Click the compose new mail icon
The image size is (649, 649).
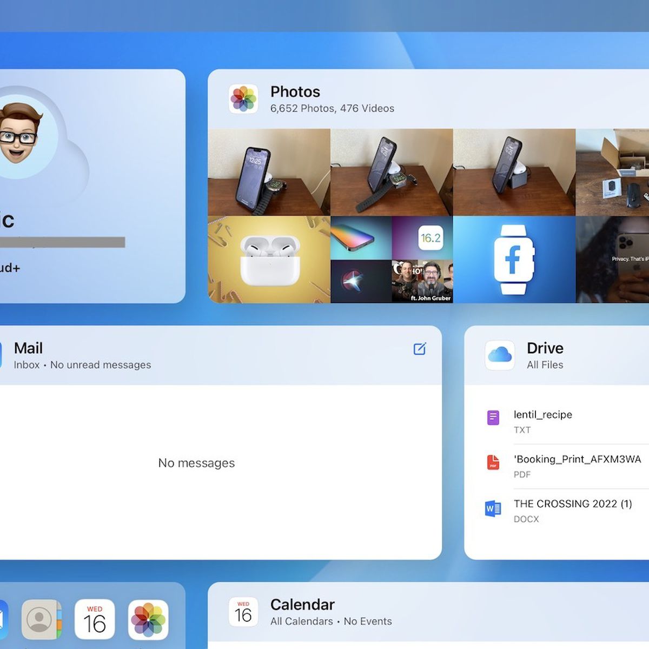[420, 349]
